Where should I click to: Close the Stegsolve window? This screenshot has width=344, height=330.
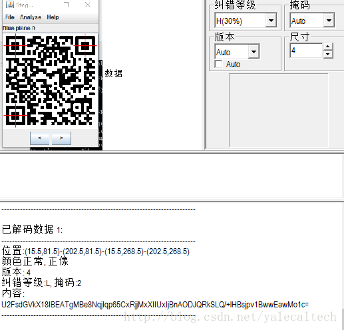[88, 5]
